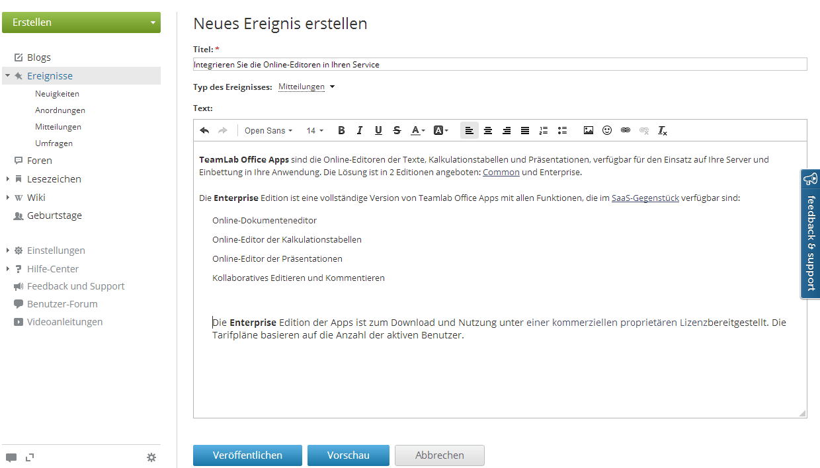Click the Lesezeichen bookmark icon
Viewport: 820px width, 468px height.
click(19, 179)
